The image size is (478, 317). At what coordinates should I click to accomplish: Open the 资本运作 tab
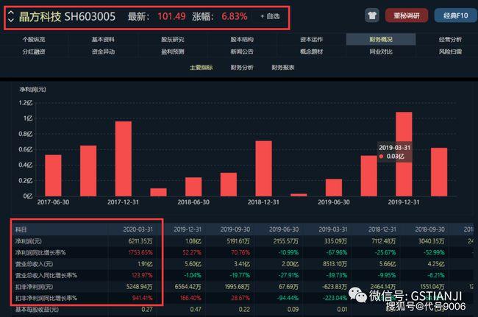[311, 39]
